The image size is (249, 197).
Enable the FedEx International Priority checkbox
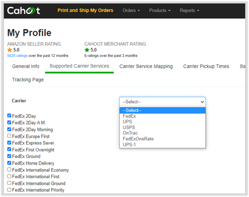(9, 190)
